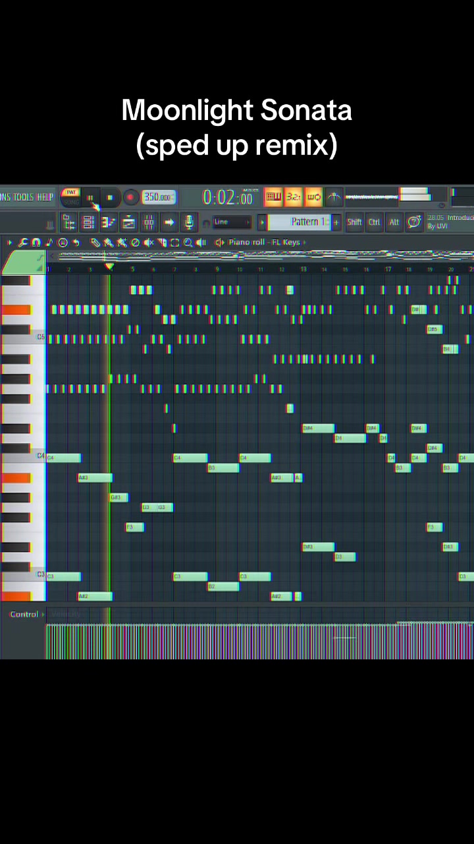Open the piano roll Tools wrench menu

(x=23, y=243)
